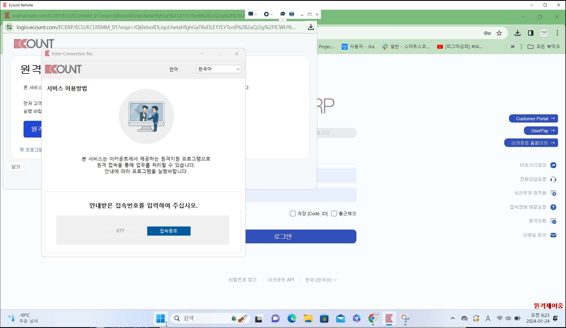Screen dimensions: 566x328
Task: Open the play action dropdown in remote toolbar
Action: tap(268, 14)
